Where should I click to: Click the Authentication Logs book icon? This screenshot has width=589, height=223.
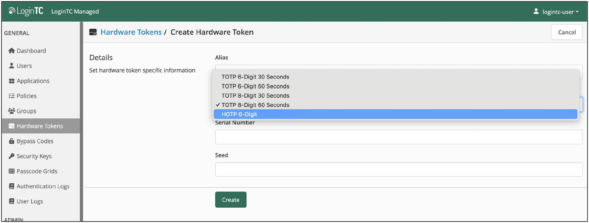point(11,186)
